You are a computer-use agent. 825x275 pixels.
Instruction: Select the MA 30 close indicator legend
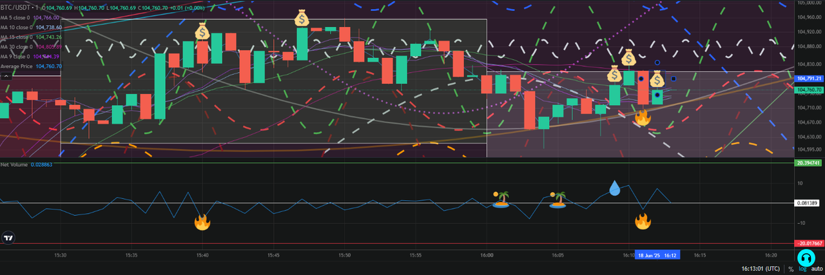click(x=32, y=47)
